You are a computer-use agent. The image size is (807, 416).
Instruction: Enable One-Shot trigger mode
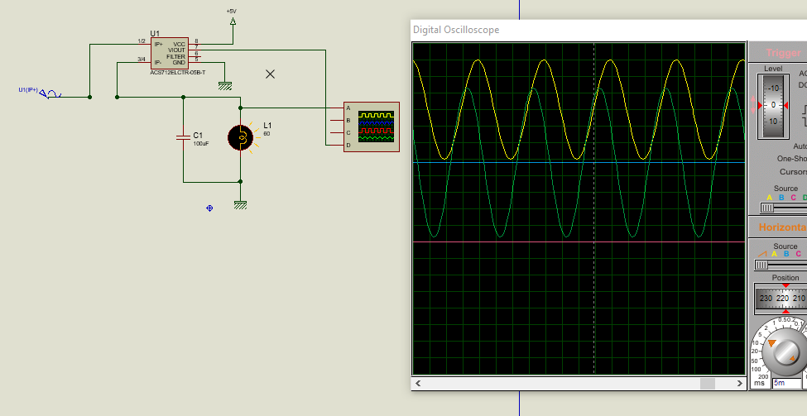793,158
